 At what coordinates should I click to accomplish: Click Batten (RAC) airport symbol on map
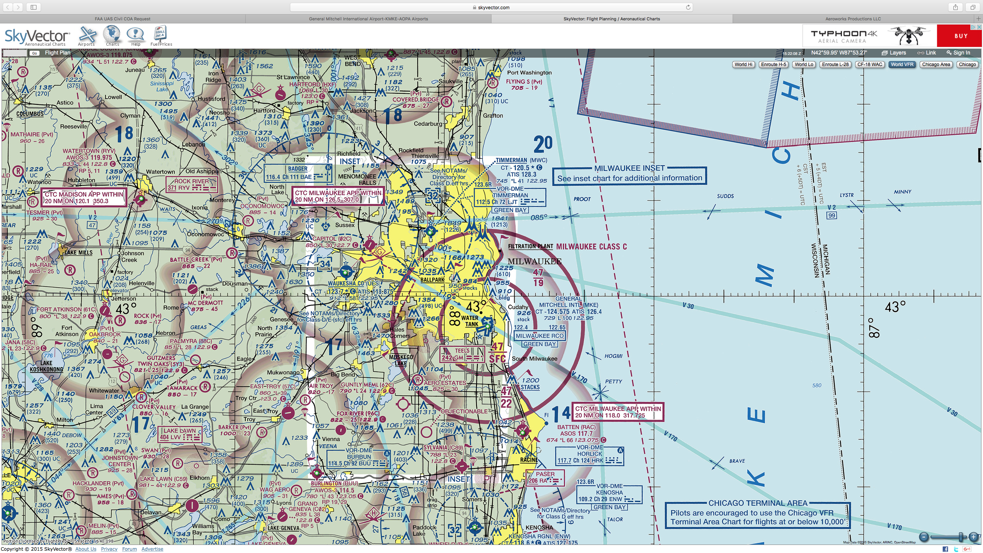pos(523,432)
